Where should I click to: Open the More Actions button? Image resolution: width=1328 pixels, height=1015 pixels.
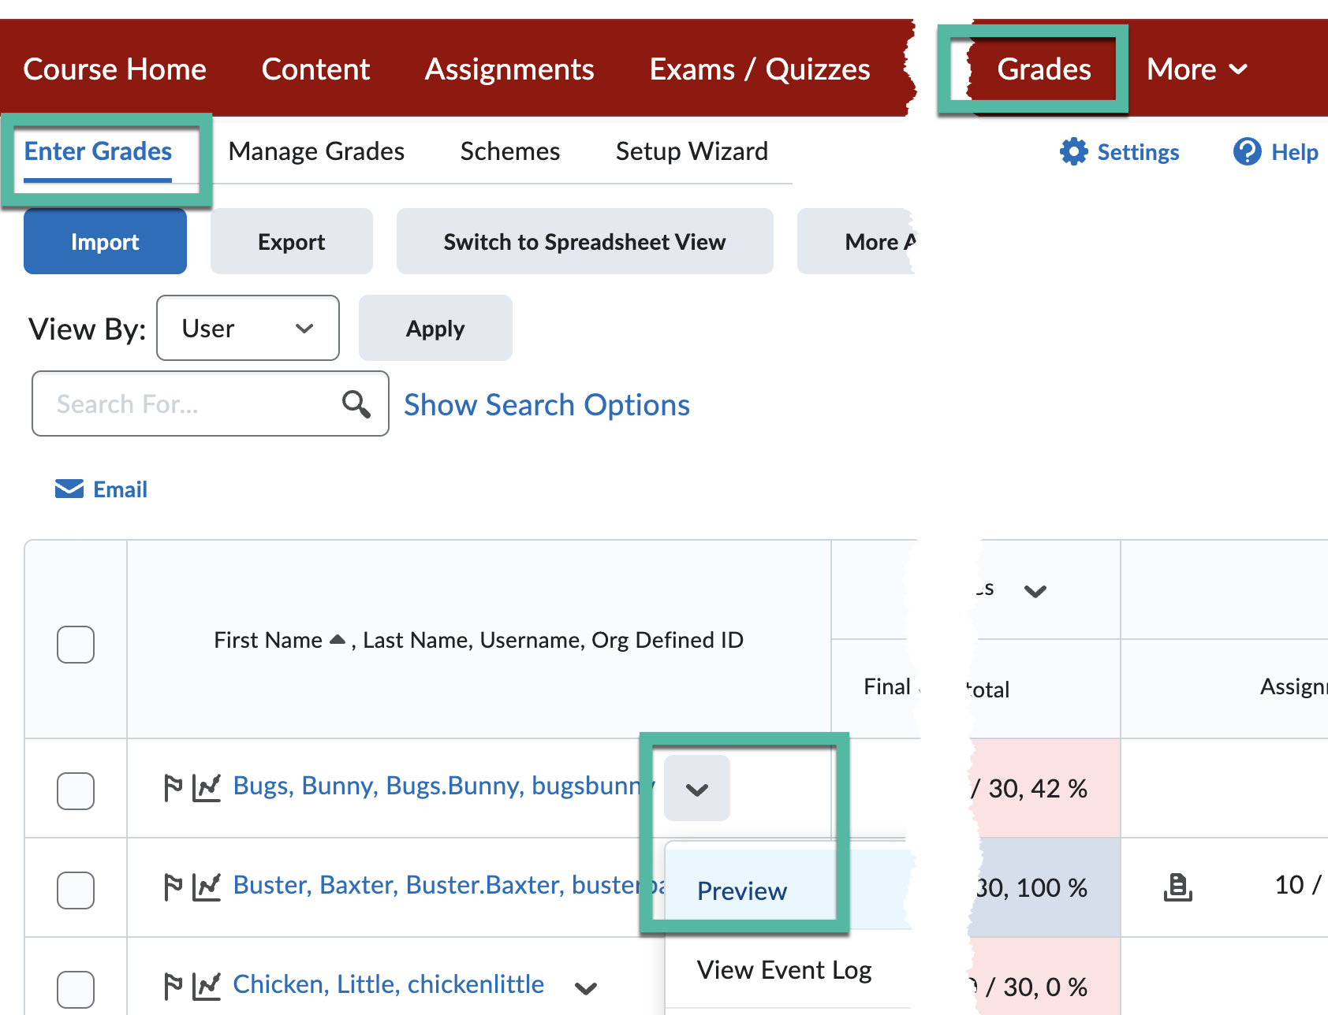pos(856,241)
